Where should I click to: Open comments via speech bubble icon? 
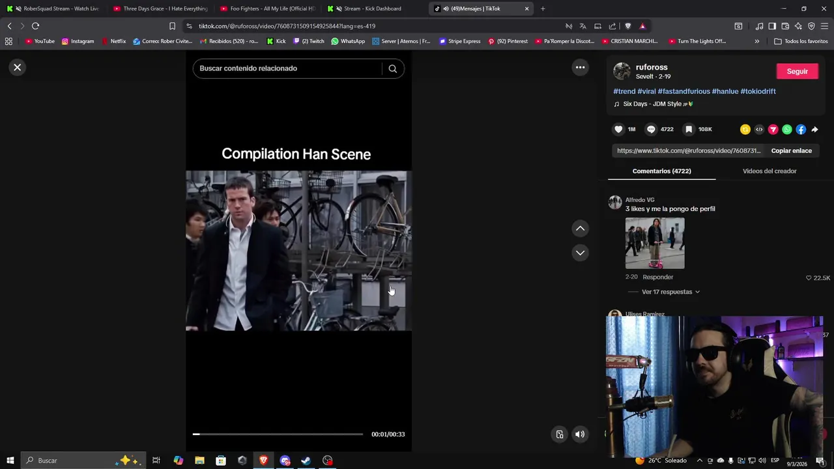651,129
